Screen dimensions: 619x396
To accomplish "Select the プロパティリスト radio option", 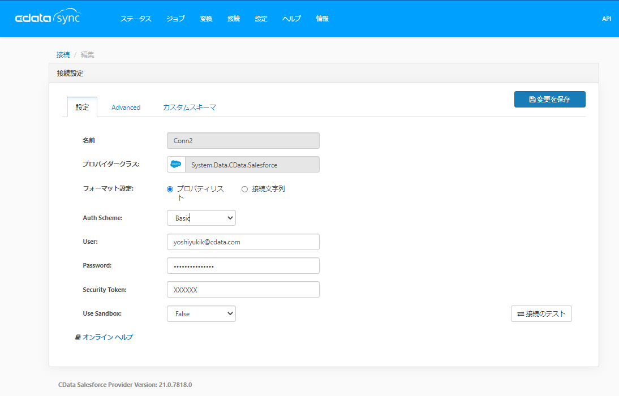I will [170, 189].
